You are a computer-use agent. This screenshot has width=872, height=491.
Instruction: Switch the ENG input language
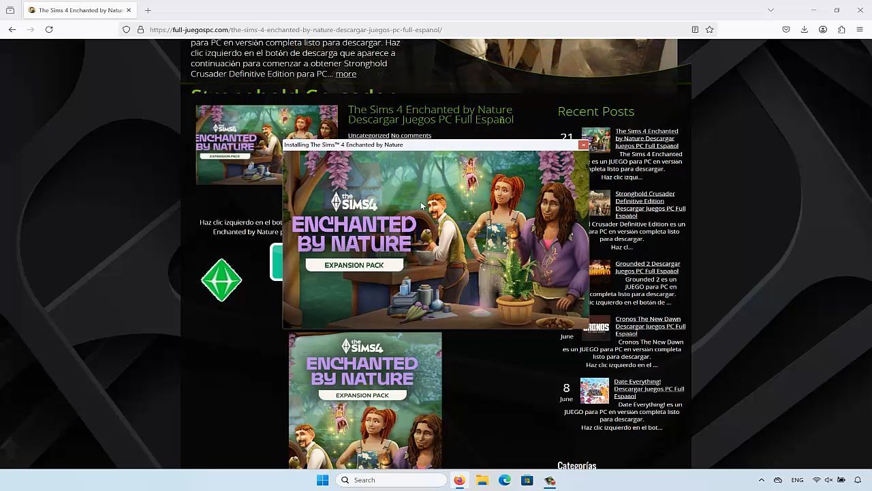797,480
